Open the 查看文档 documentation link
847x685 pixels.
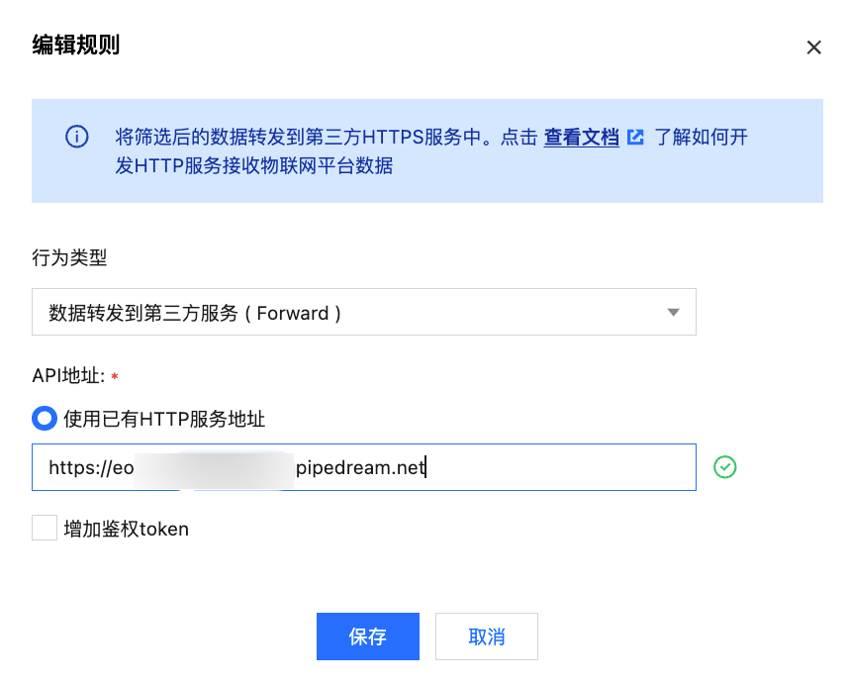tap(581, 138)
